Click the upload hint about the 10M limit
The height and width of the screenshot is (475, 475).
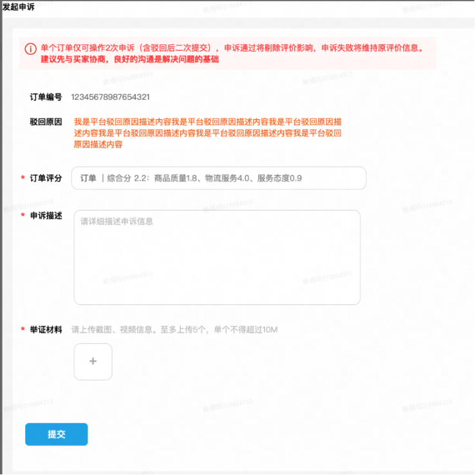pyautogui.click(x=174, y=330)
